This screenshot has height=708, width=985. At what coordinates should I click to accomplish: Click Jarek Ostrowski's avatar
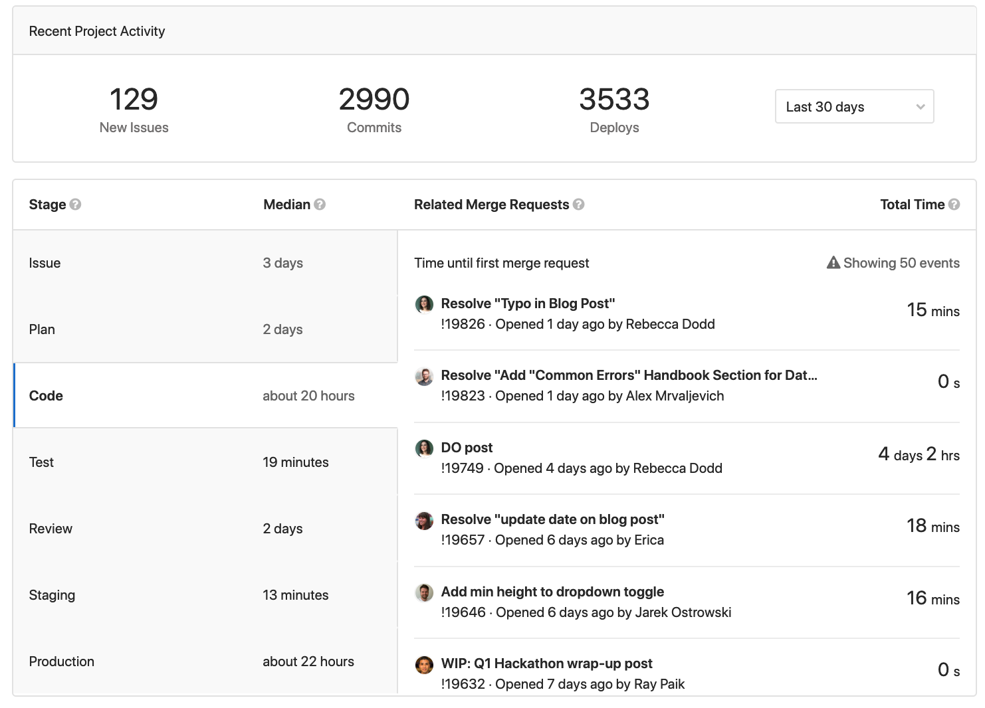(424, 592)
